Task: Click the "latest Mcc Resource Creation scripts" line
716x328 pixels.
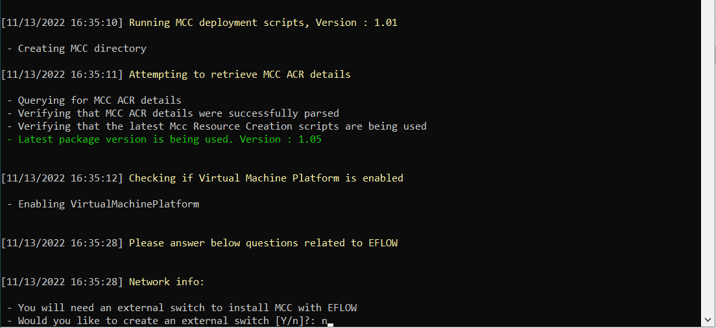Action: 222,126
